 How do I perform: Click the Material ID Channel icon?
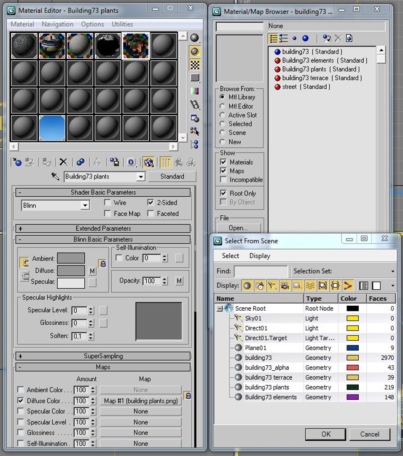pos(132,162)
